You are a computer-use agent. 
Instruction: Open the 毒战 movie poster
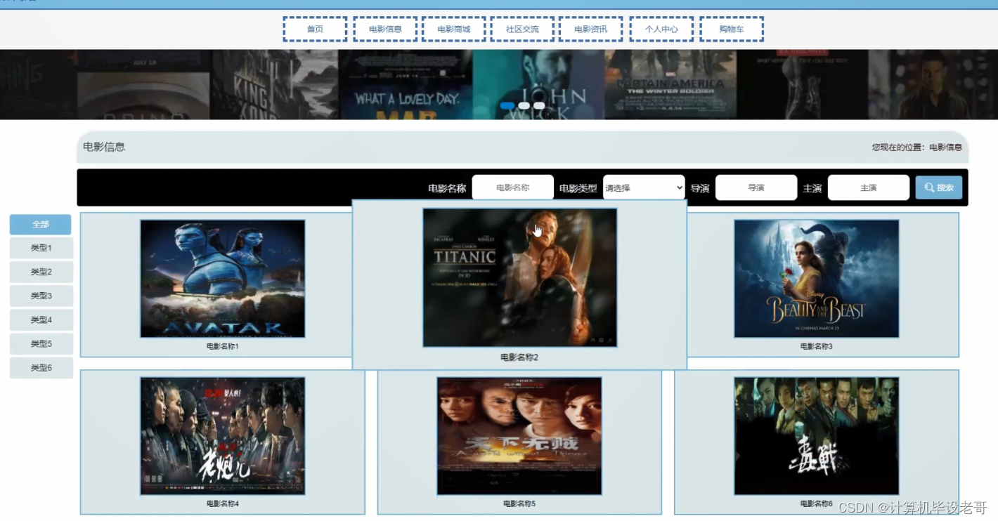[817, 436]
